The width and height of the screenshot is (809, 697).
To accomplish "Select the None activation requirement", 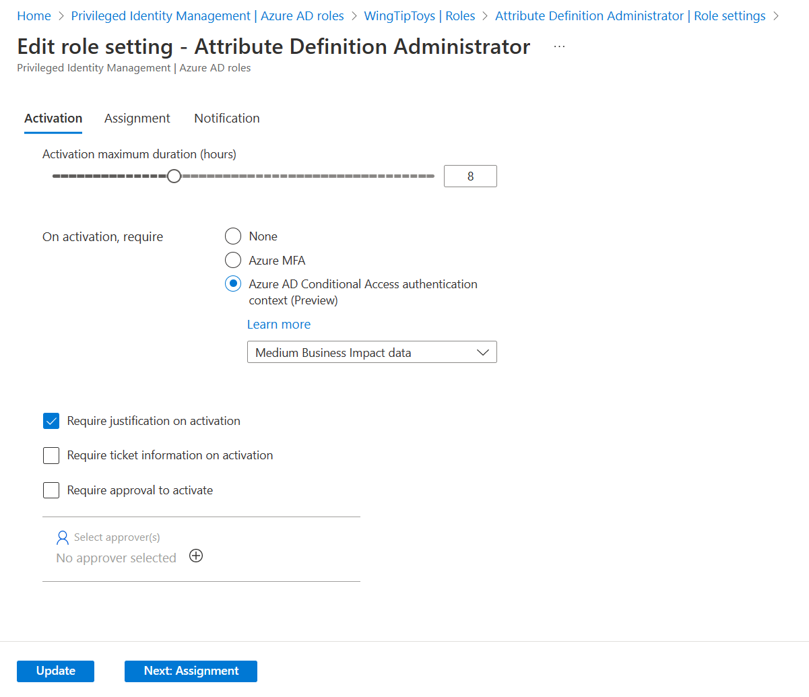I will coord(233,236).
